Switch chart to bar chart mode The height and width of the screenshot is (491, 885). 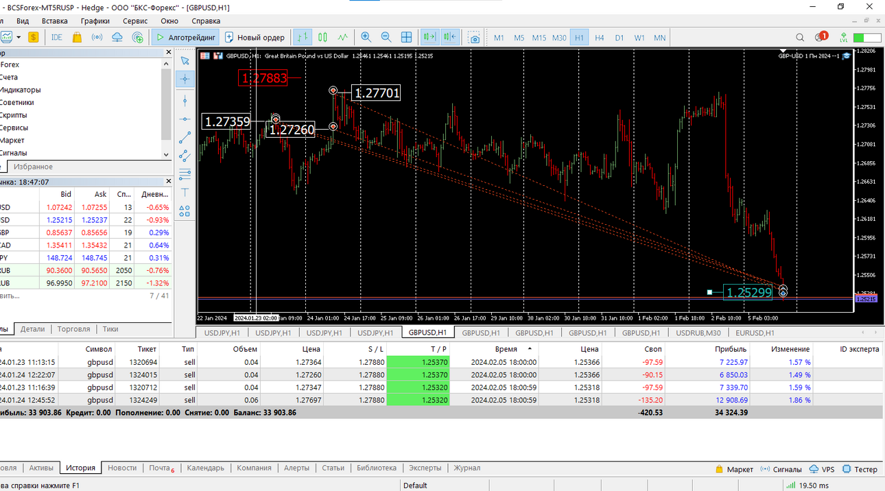coord(303,37)
